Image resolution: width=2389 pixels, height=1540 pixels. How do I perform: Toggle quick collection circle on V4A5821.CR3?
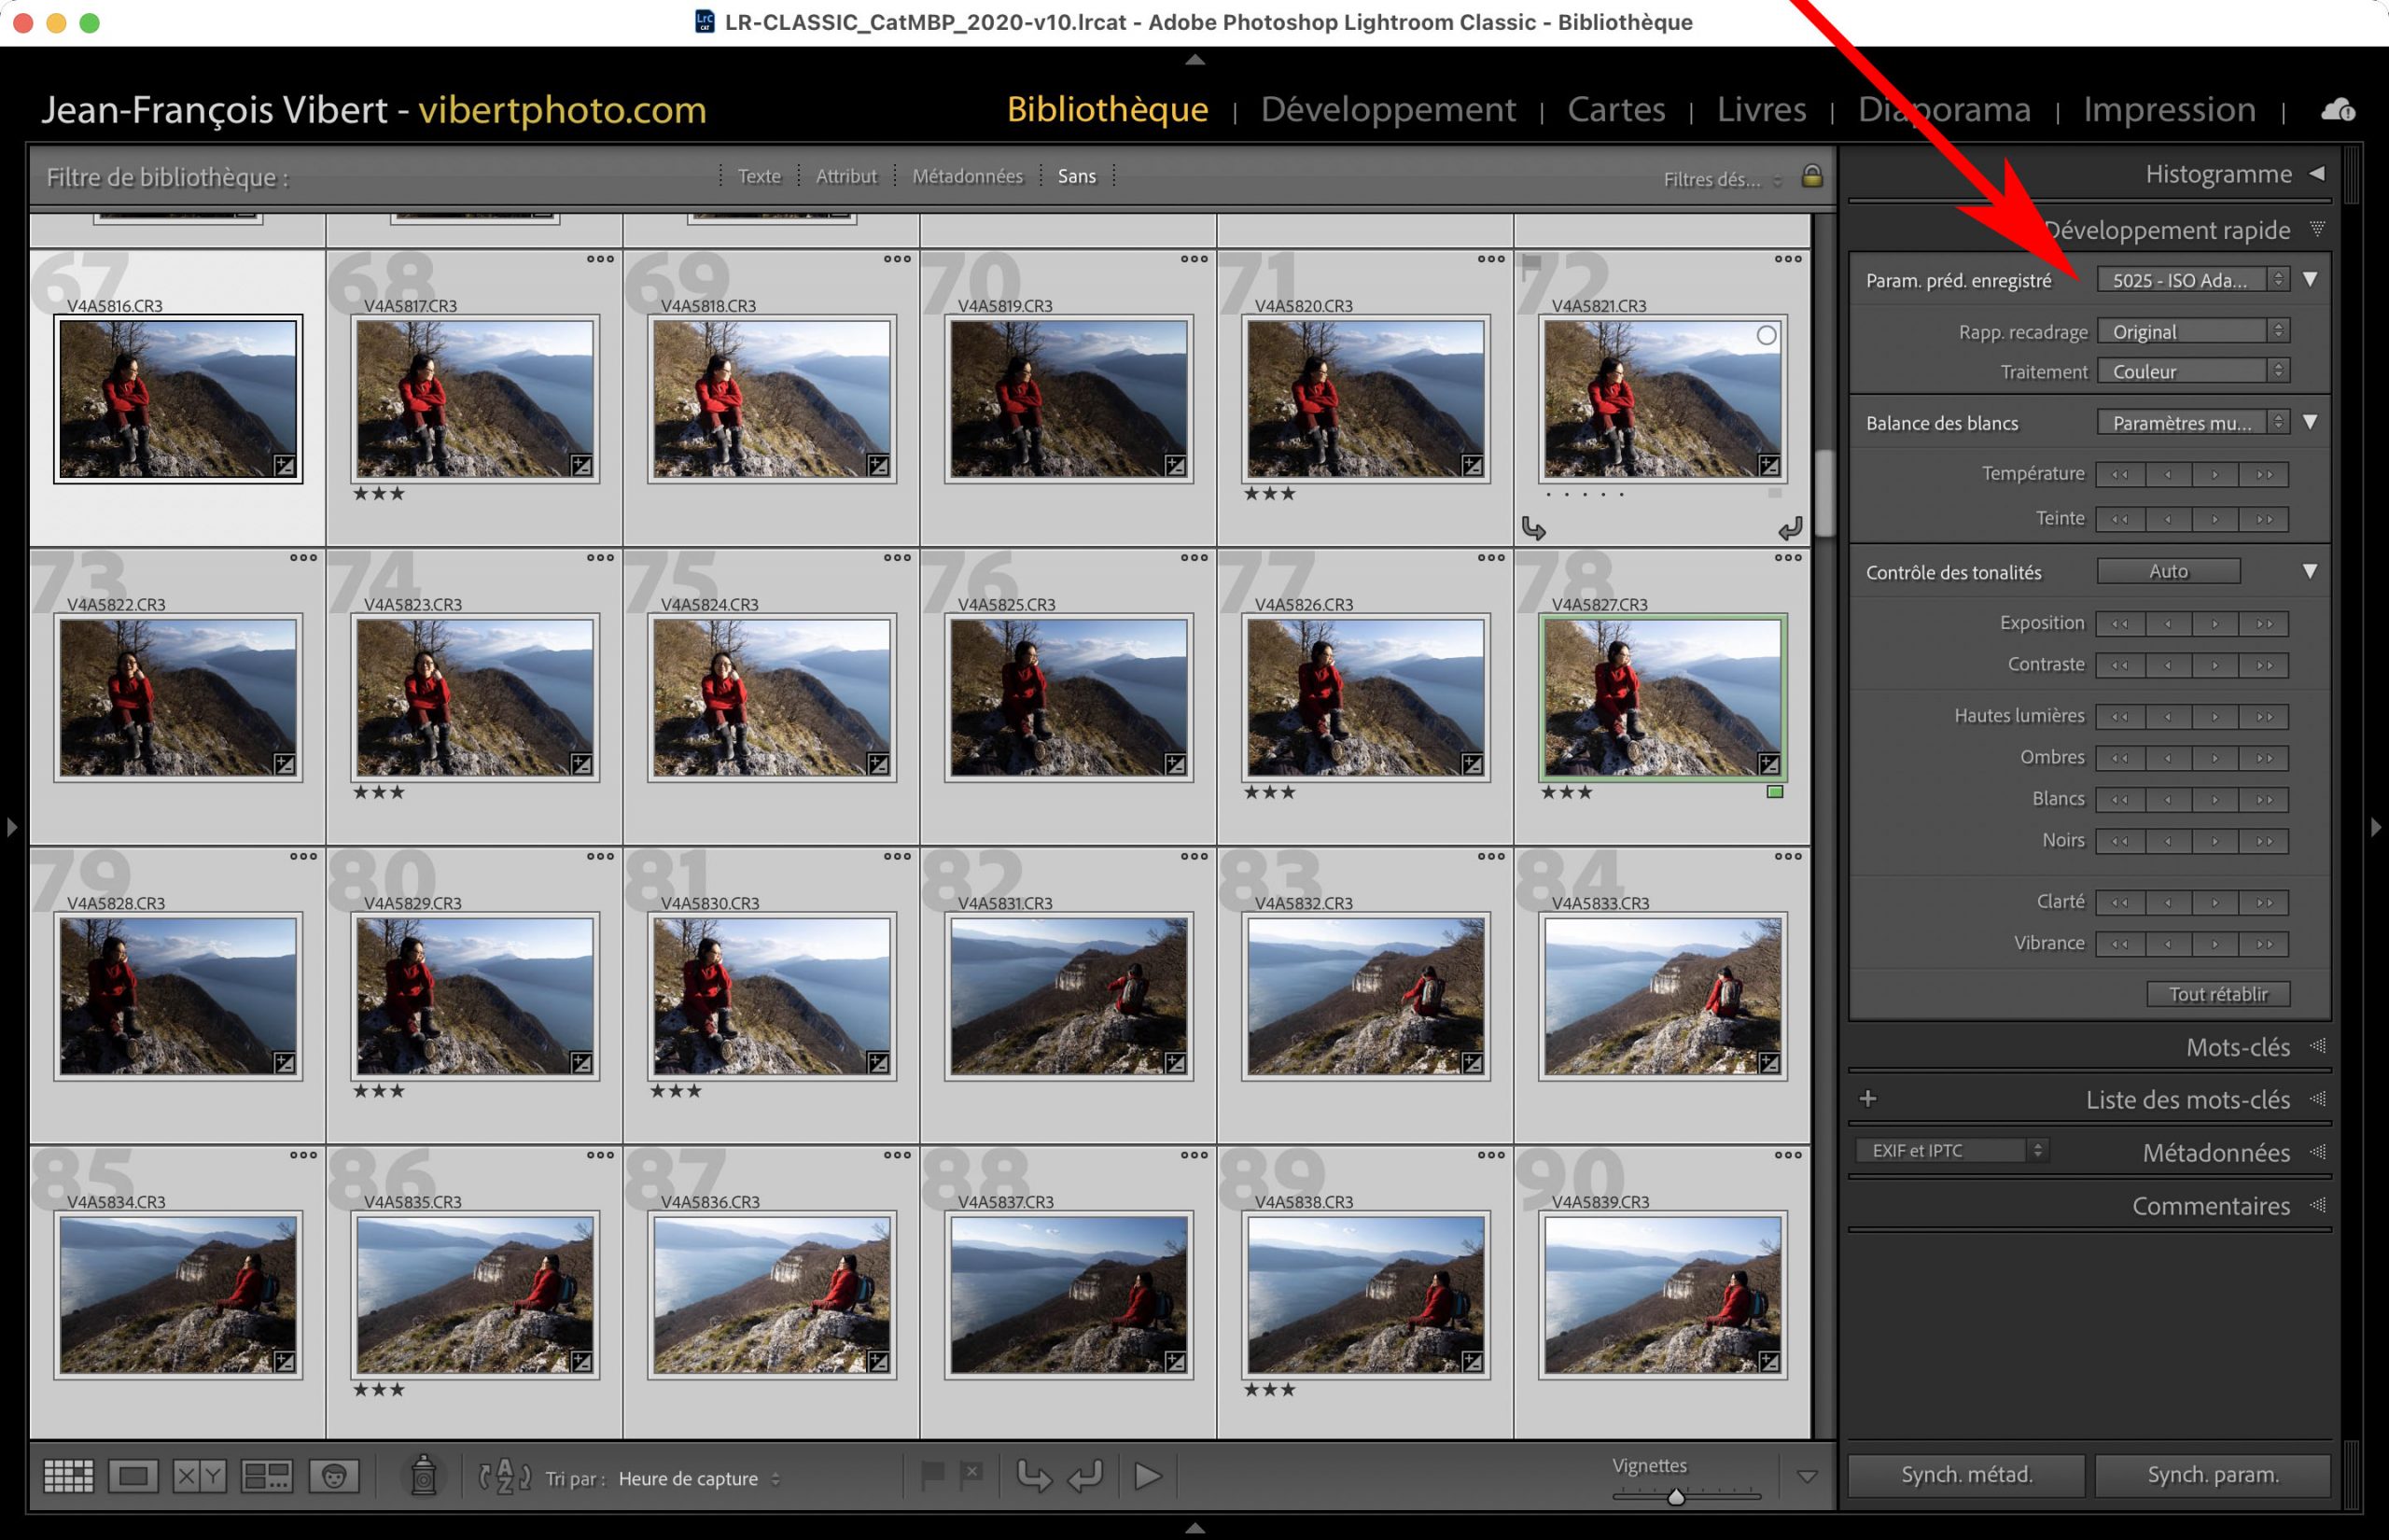coord(1767,336)
